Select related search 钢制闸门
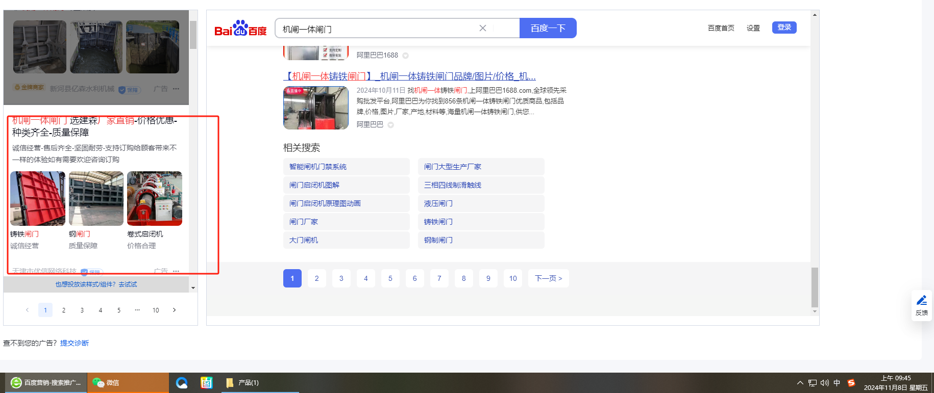Viewport: 934px width, 393px height. 481,240
